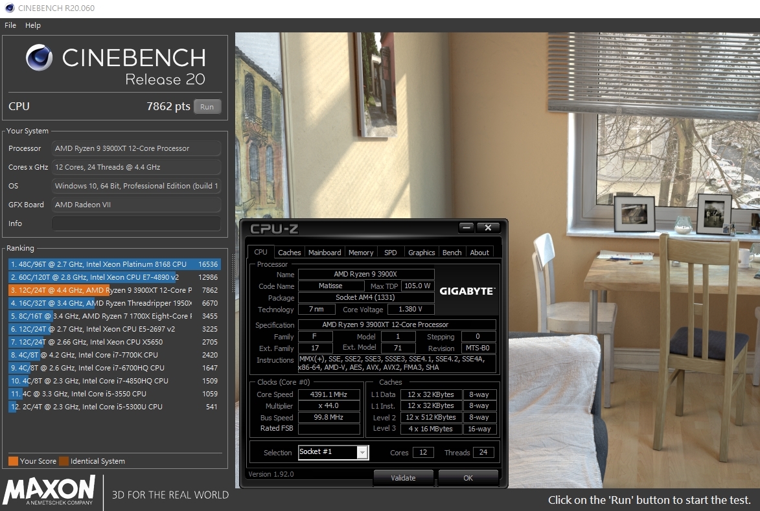Click the Revision value MTS-B0

pos(478,348)
